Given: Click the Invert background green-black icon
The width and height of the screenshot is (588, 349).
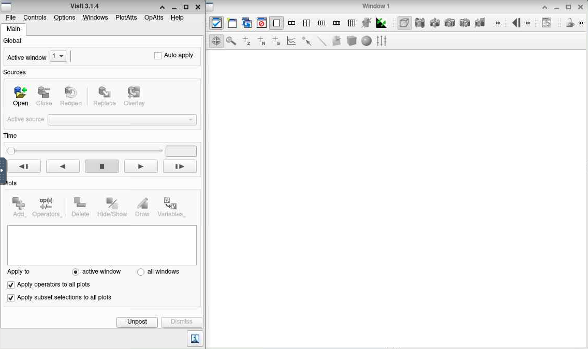Looking at the screenshot, I should (381, 23).
